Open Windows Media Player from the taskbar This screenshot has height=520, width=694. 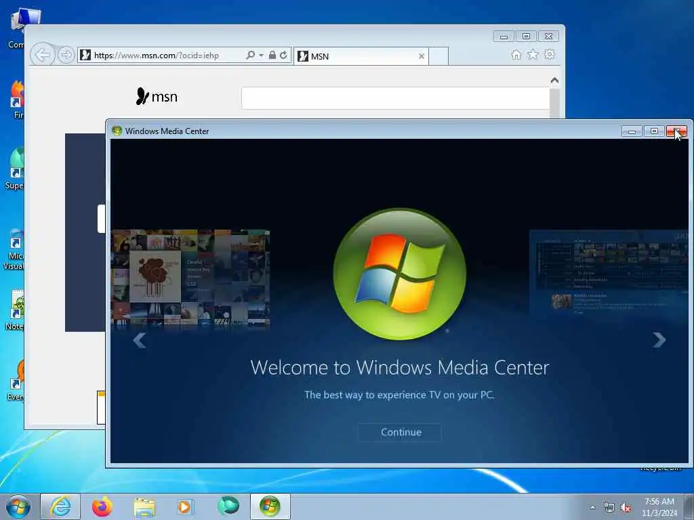pos(186,506)
